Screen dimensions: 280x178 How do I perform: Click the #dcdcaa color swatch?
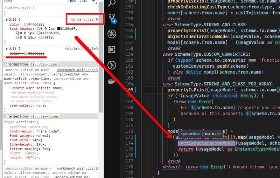[26, 53]
